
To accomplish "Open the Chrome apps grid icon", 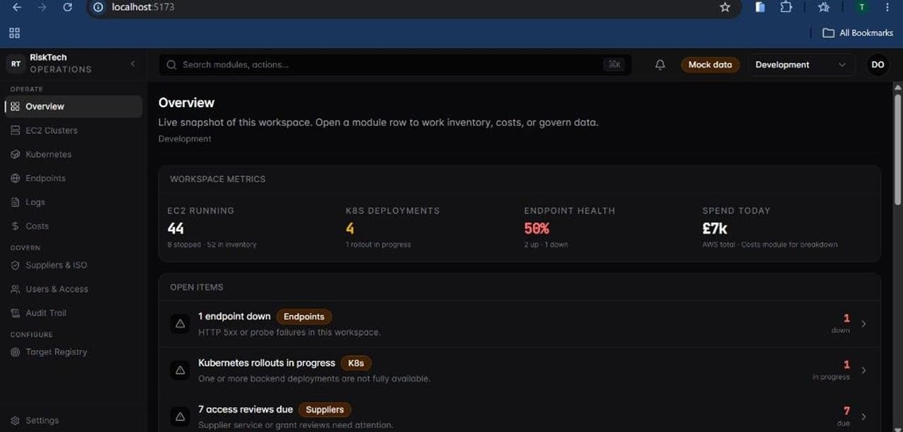I will [x=15, y=33].
